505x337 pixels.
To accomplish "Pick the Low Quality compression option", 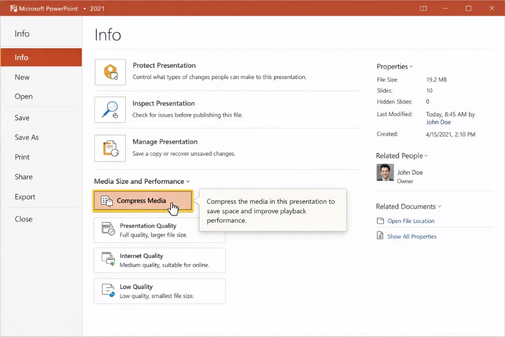I will pyautogui.click(x=159, y=291).
